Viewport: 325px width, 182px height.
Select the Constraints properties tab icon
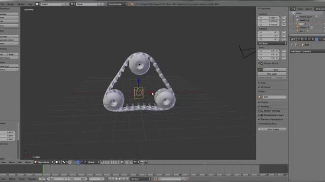pos(317,39)
